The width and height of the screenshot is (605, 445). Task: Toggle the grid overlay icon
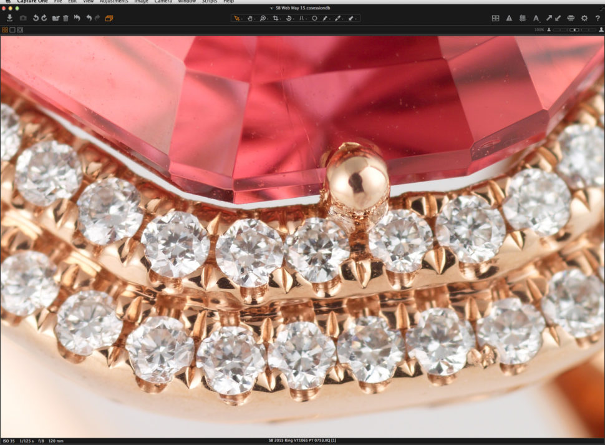tap(524, 19)
